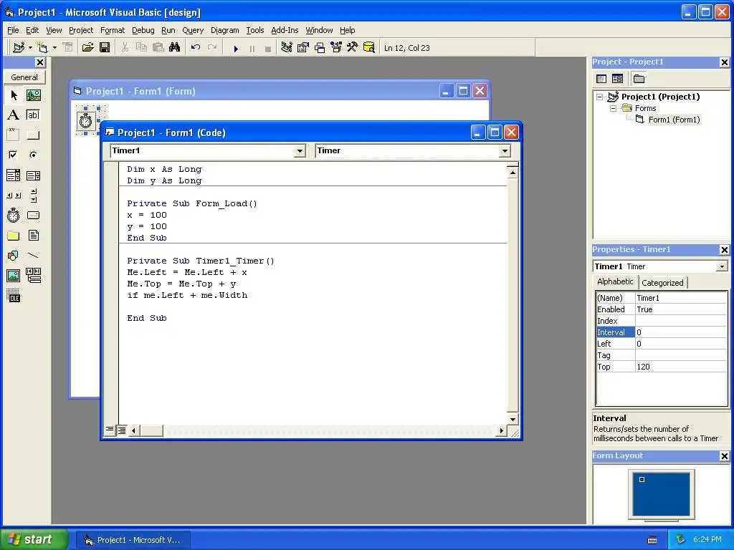Open Add Form dropdown arrow
734x550 pixels.
[54, 47]
